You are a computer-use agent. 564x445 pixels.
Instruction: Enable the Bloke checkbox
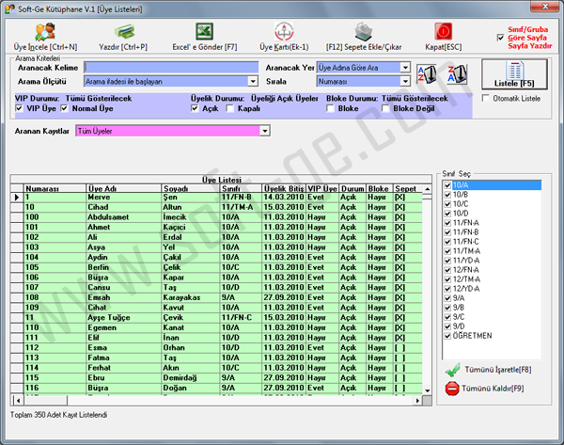click(x=330, y=108)
